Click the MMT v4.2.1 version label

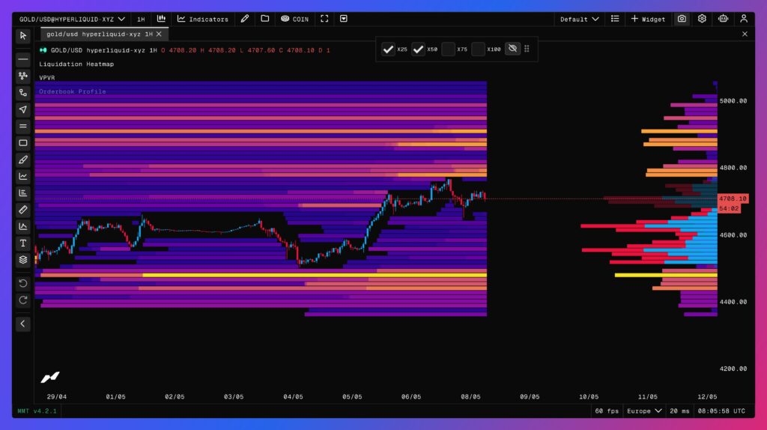click(37, 411)
